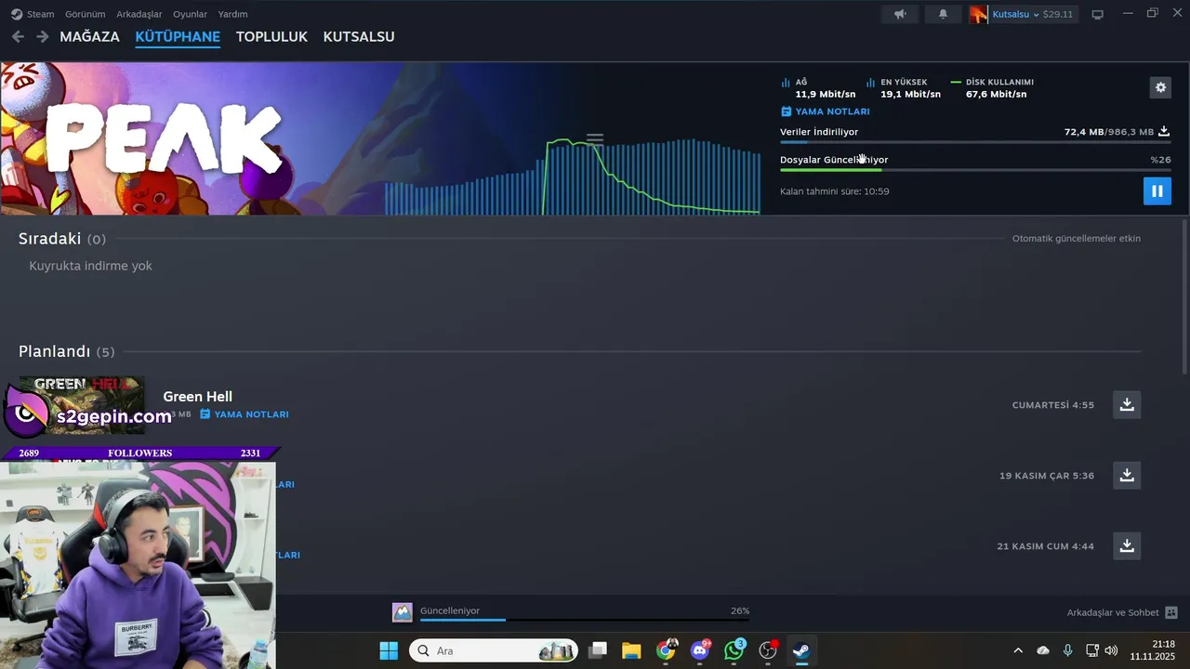Screen dimensions: 1190x669
Task: Pause the PEAK download
Action: pyautogui.click(x=1157, y=191)
